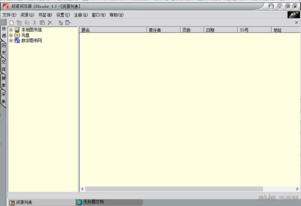Image resolution: width=301 pixels, height=206 pixels.
Task: Open the view mode dropdown in toolbar
Action: [68, 23]
